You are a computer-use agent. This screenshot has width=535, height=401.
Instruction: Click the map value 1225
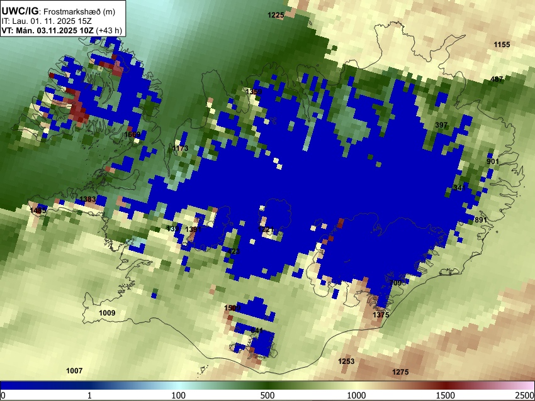[x=276, y=15]
